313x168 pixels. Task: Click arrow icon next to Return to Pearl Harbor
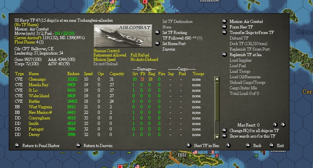point(17,145)
